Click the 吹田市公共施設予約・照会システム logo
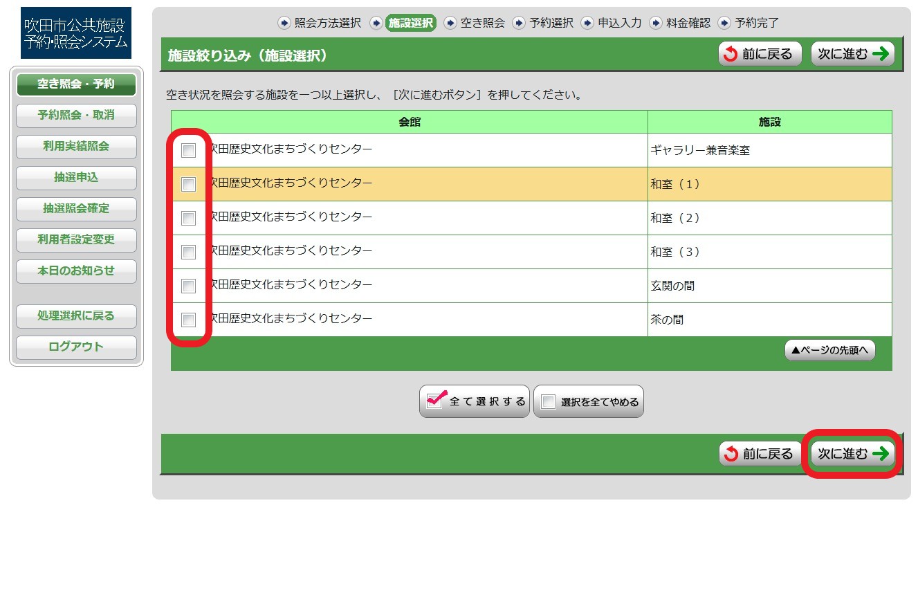The width and height of the screenshot is (918, 613). [x=76, y=33]
